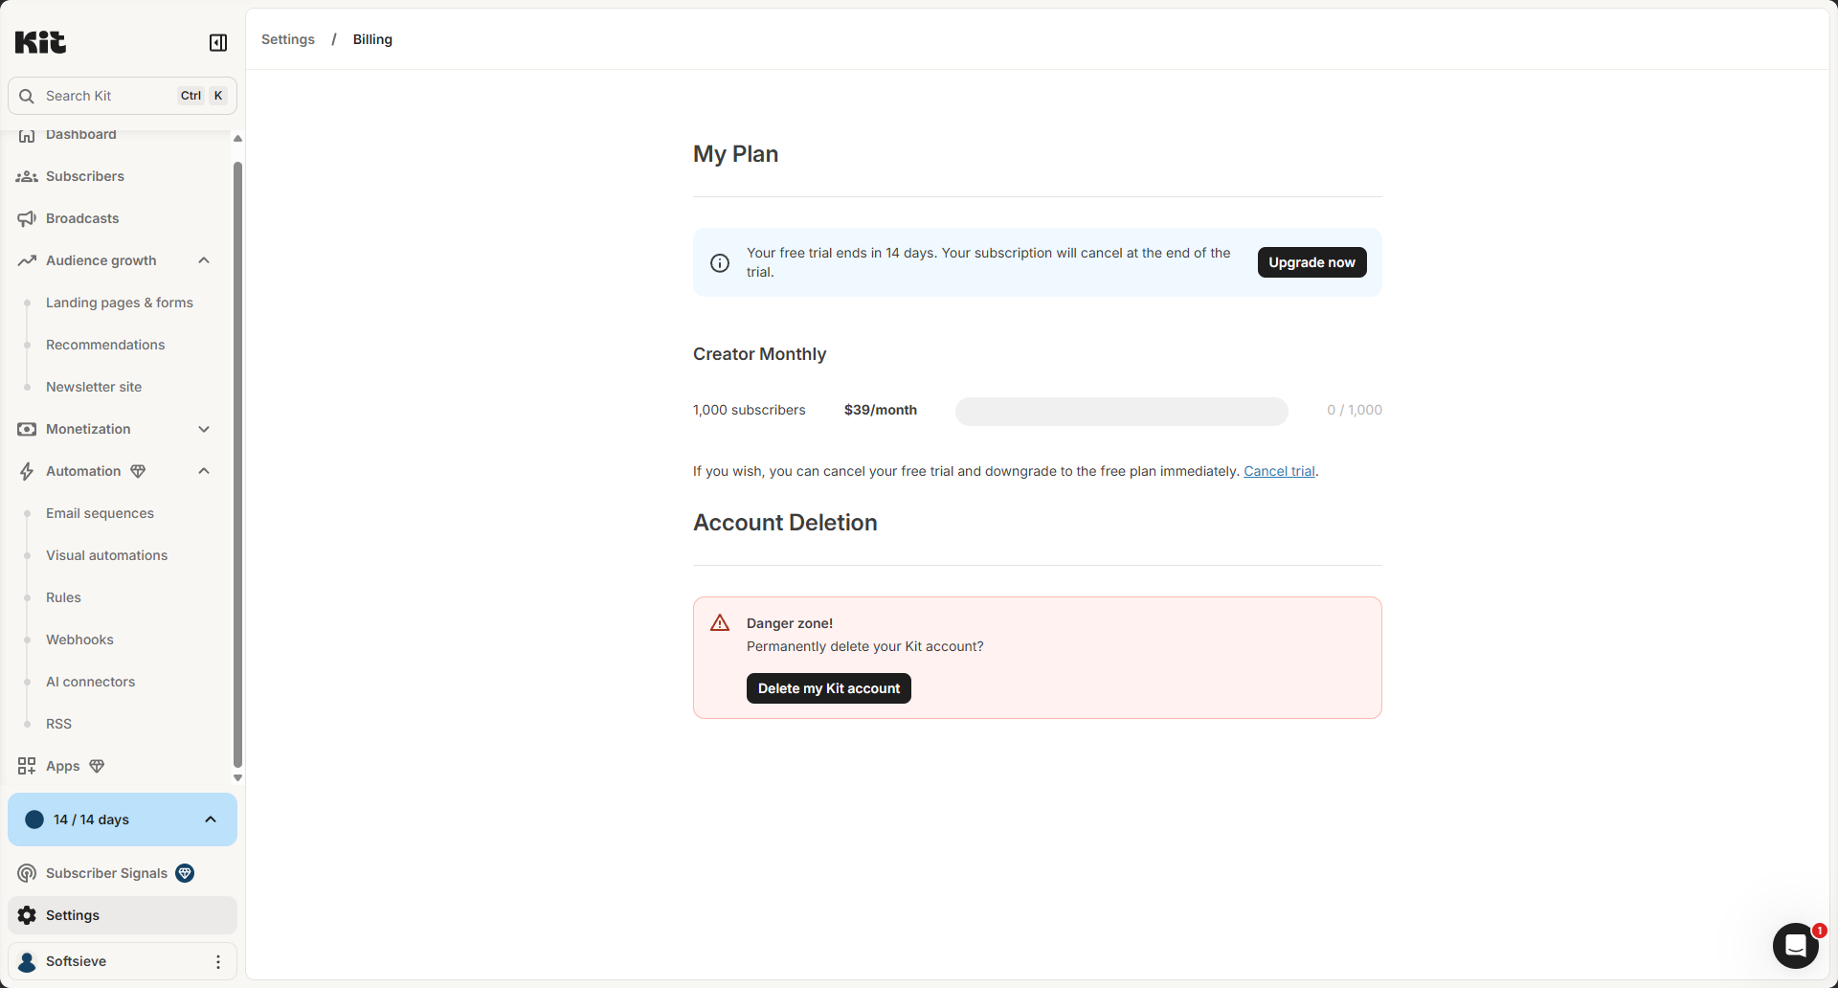Open Webhooks page

pyautogui.click(x=79, y=640)
